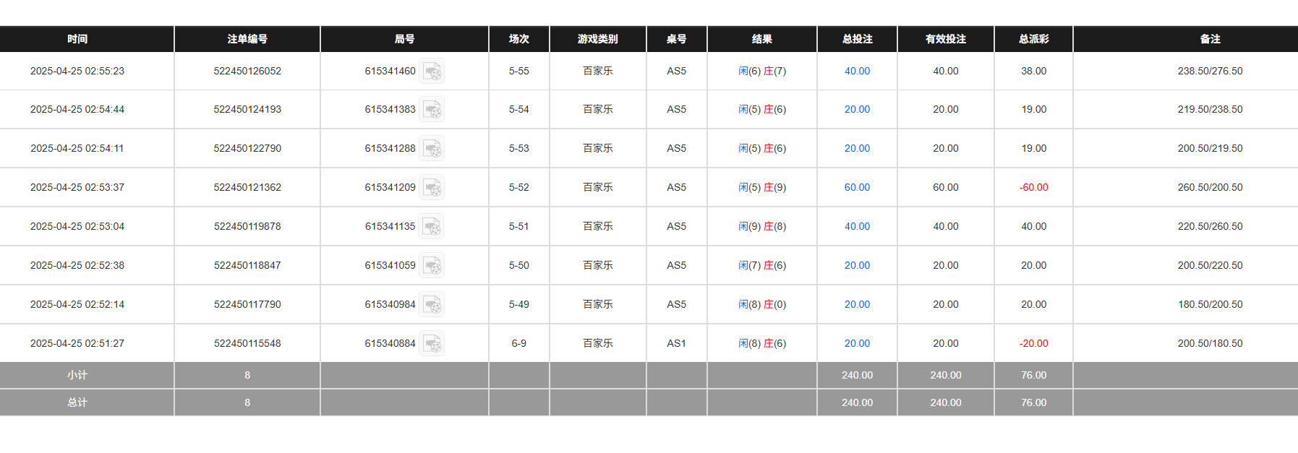This screenshot has width=1298, height=453.
Task: Click the 总计 total row
Action: pos(78,402)
